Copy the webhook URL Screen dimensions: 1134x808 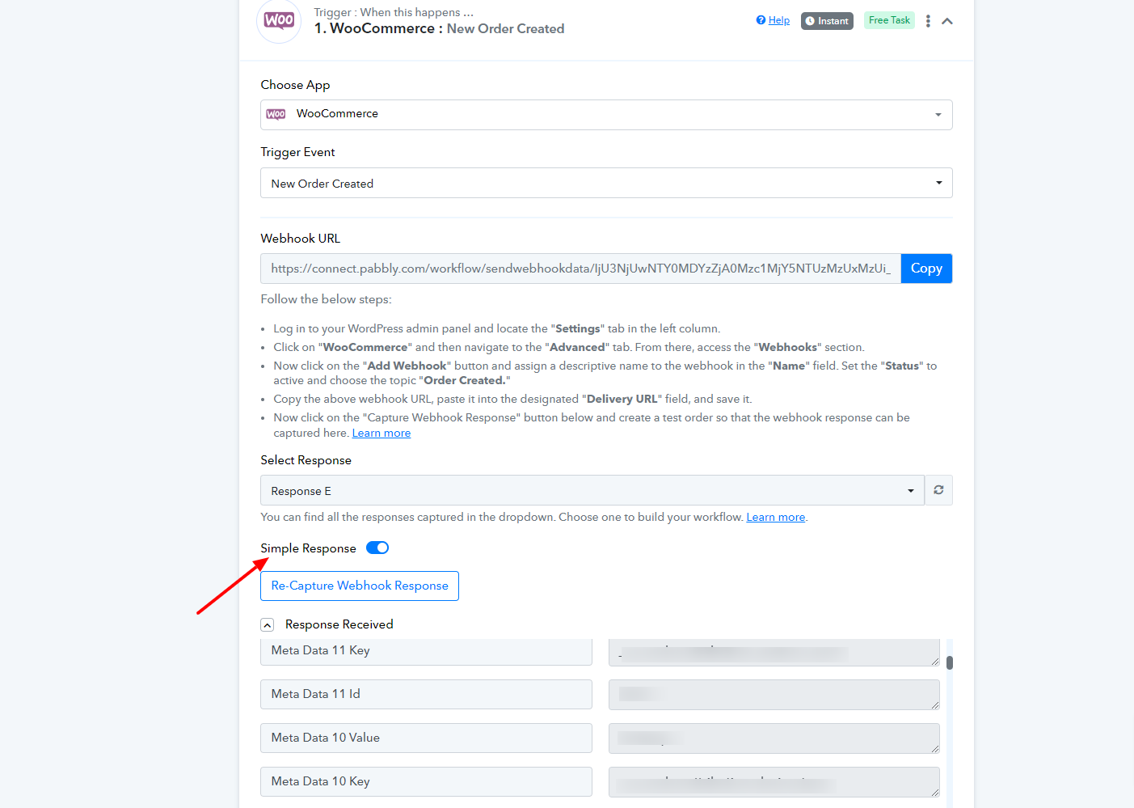tap(926, 269)
